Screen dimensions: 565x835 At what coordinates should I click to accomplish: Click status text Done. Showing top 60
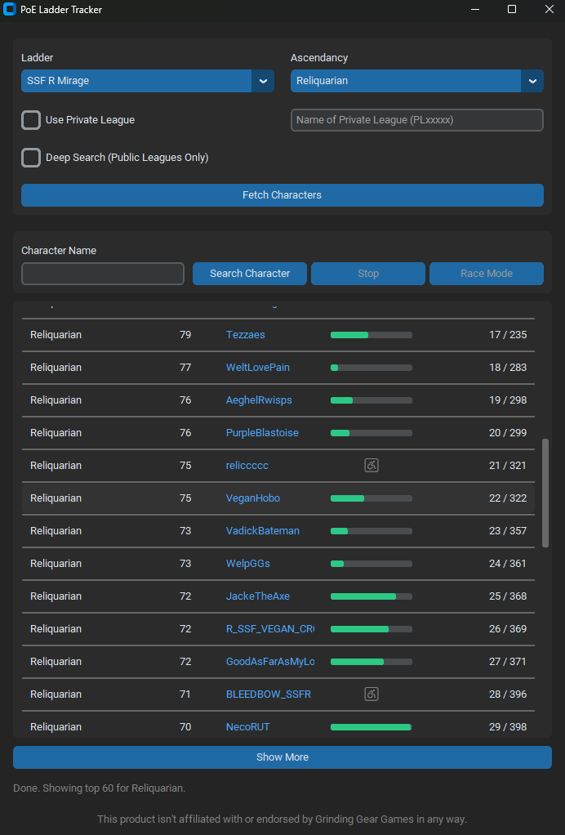point(99,788)
